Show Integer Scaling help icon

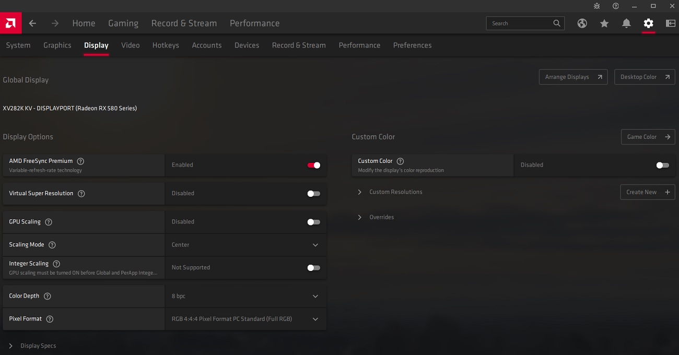(x=56, y=264)
